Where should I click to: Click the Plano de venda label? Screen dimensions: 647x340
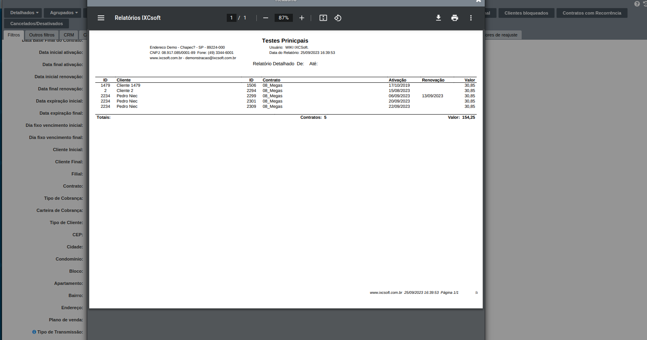coord(66,320)
